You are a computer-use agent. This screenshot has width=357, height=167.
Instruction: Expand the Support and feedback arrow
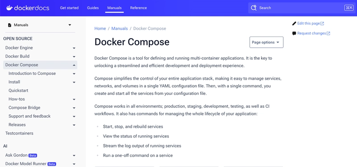[74, 117]
